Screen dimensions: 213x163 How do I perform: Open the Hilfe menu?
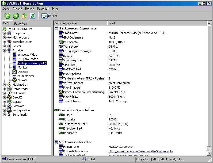pyautogui.click(x=55, y=9)
